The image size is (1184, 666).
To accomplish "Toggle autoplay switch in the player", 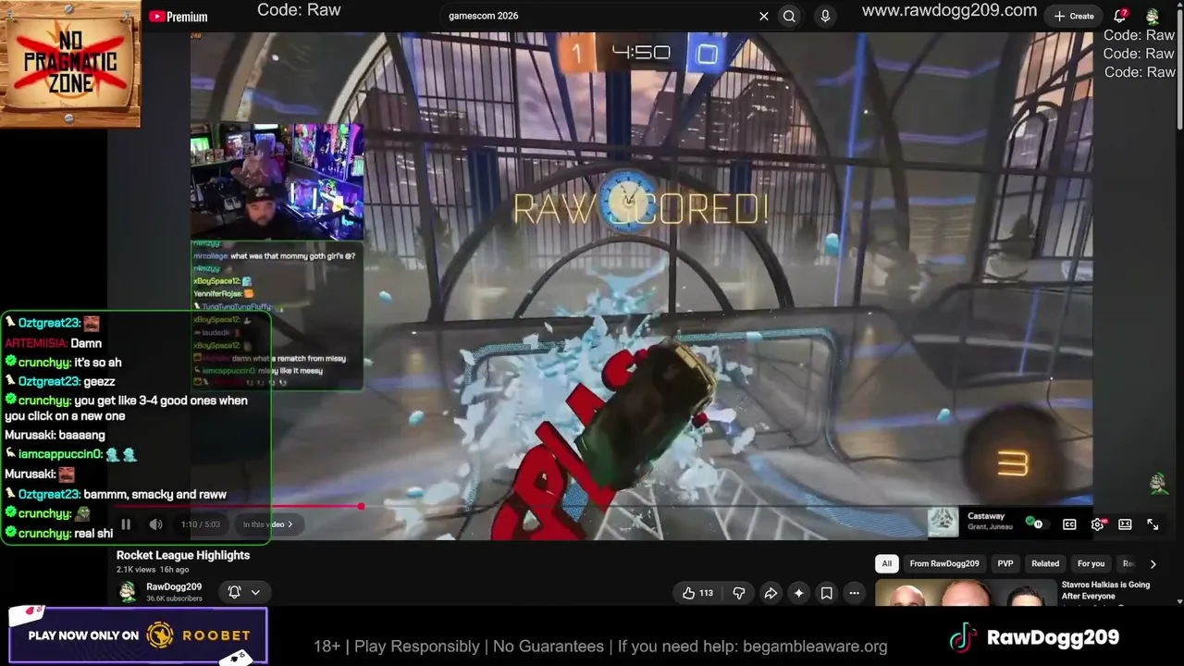I will point(1036,524).
